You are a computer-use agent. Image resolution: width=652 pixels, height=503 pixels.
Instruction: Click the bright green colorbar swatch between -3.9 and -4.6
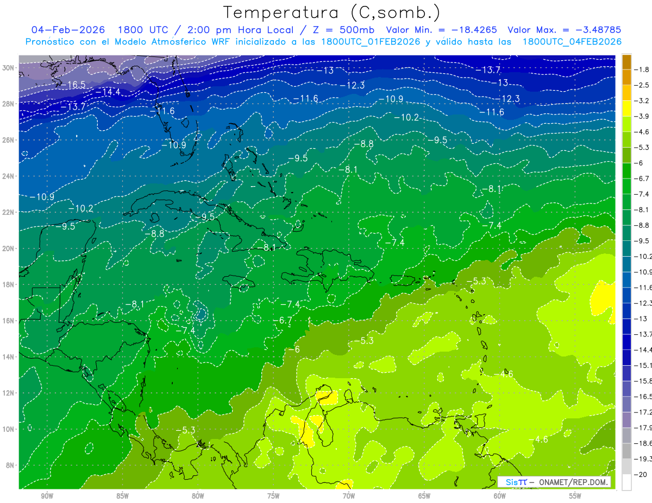pyautogui.click(x=626, y=124)
